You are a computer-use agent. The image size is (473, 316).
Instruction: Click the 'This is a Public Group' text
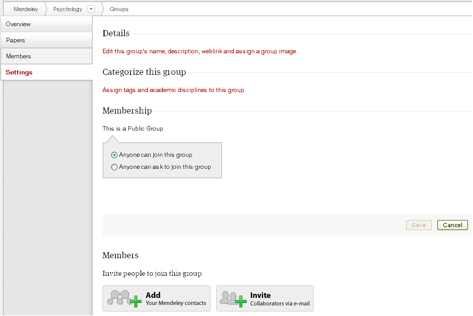(x=133, y=129)
